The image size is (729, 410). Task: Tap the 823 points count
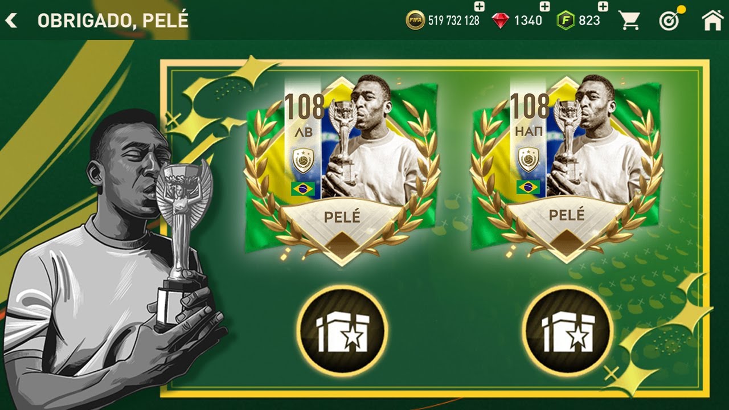[589, 21]
